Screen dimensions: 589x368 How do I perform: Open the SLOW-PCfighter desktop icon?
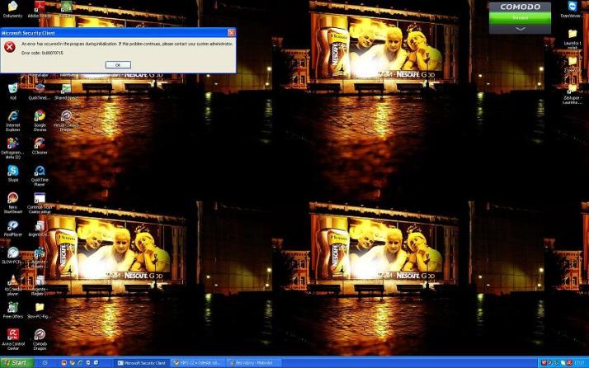click(x=12, y=255)
